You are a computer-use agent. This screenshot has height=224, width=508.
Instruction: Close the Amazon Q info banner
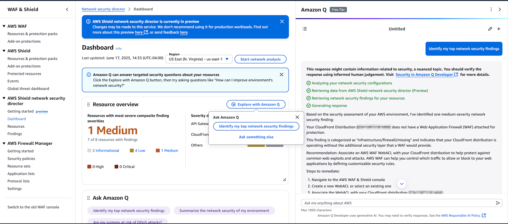[281, 75]
